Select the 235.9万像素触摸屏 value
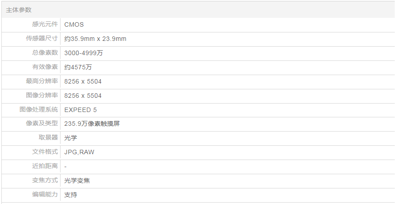 click(92, 124)
